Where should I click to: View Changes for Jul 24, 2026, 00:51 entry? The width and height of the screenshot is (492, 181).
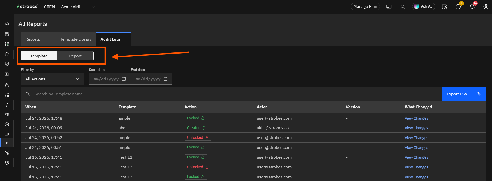[416, 148]
